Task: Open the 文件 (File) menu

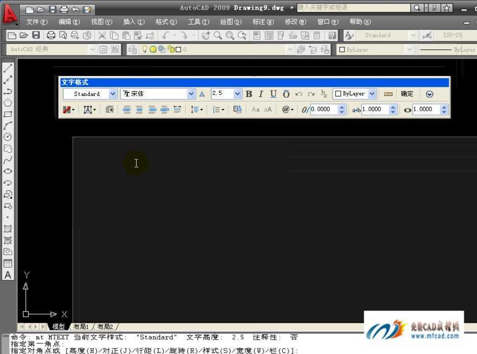Action: pyautogui.click(x=37, y=22)
